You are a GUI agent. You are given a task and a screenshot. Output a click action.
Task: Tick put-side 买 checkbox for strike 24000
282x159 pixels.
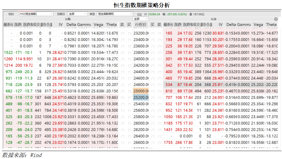[153, 59]
